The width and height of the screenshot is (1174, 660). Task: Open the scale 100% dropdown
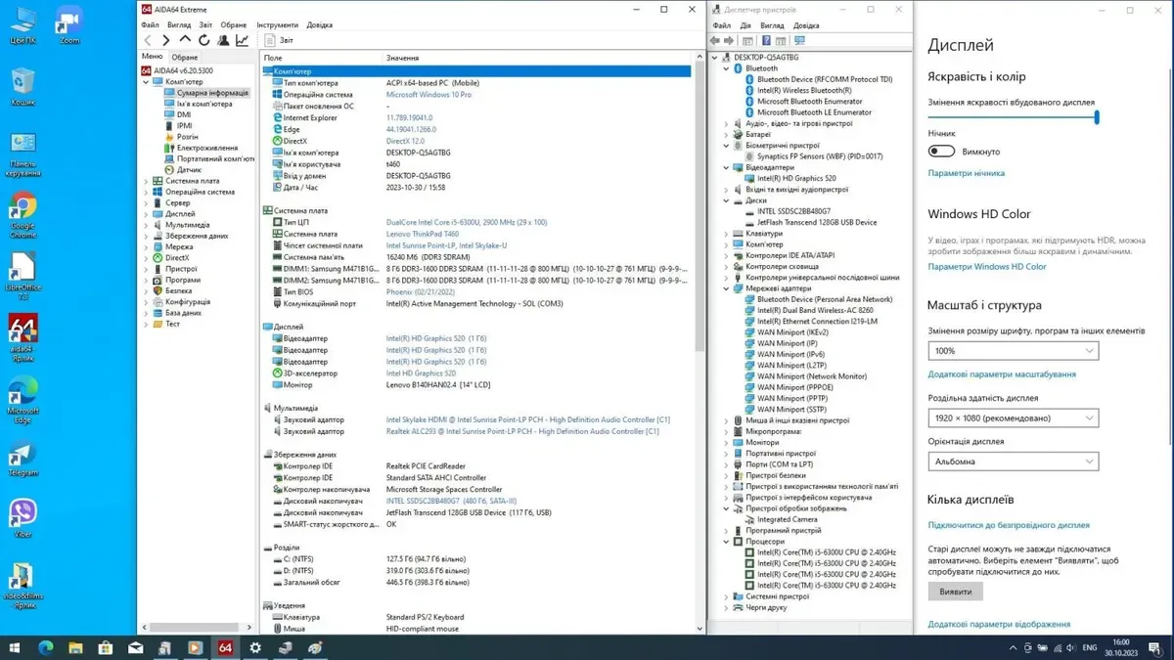pos(1013,351)
